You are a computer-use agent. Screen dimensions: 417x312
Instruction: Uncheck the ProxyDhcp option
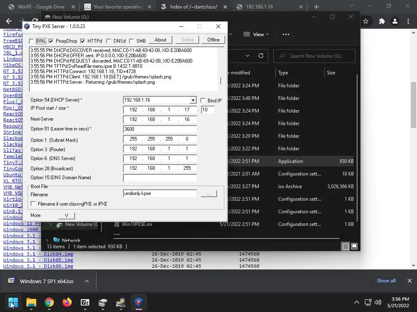click(51, 41)
